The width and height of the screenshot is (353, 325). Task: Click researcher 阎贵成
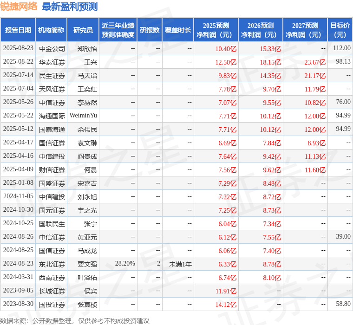(x=87, y=156)
